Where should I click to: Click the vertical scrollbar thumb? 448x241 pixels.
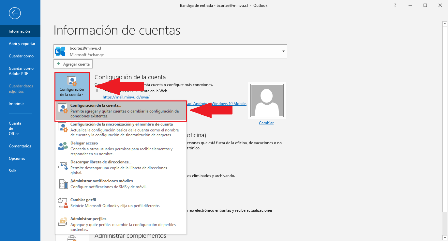445,119
